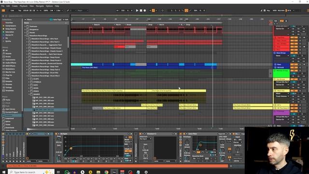Click the Link button
Image resolution: width=309 pixels, height=174 pixels.
12,11
